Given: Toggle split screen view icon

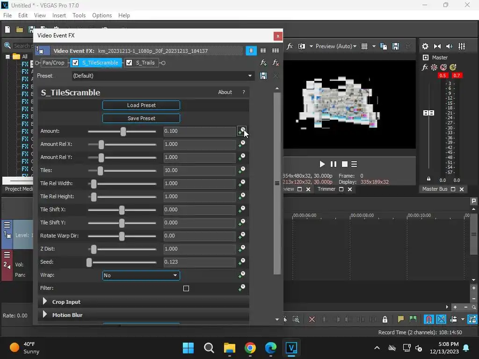Looking at the screenshot, I should [x=302, y=46].
